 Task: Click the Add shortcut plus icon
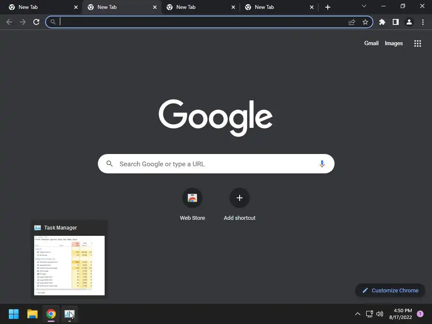240,198
